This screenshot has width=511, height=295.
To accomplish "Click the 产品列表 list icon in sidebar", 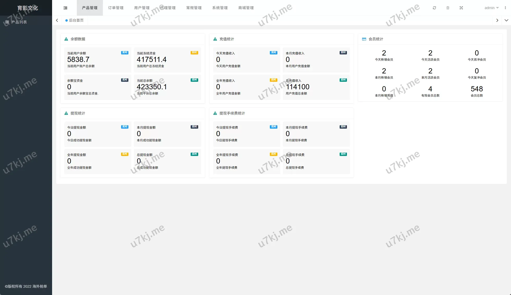I will click(x=7, y=22).
